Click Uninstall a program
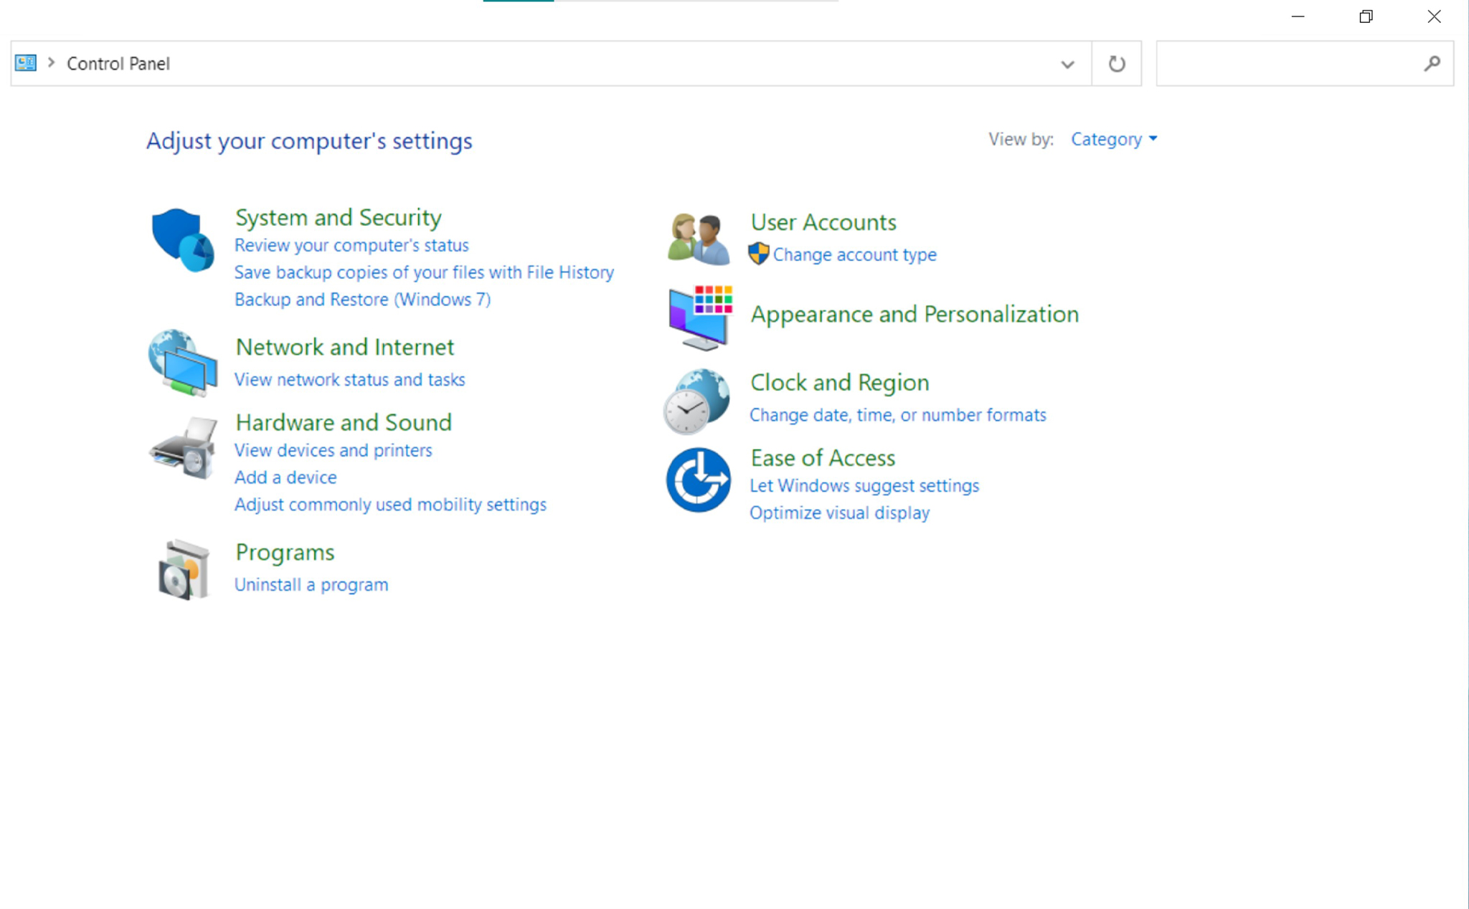This screenshot has width=1469, height=909. [311, 585]
